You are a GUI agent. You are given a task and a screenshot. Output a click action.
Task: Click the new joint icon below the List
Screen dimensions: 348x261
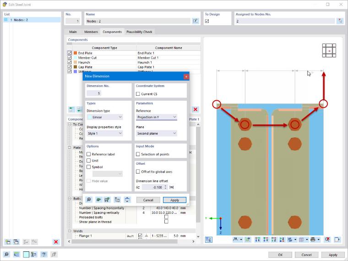pyautogui.click(x=8, y=242)
